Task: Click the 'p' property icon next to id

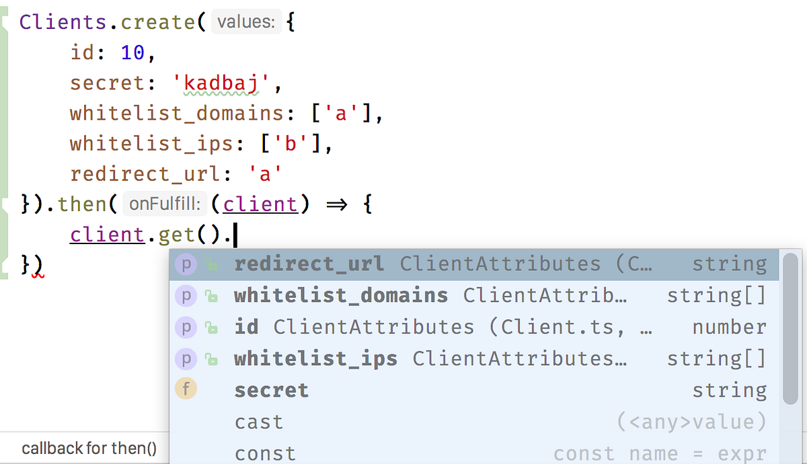Action: pyautogui.click(x=186, y=326)
